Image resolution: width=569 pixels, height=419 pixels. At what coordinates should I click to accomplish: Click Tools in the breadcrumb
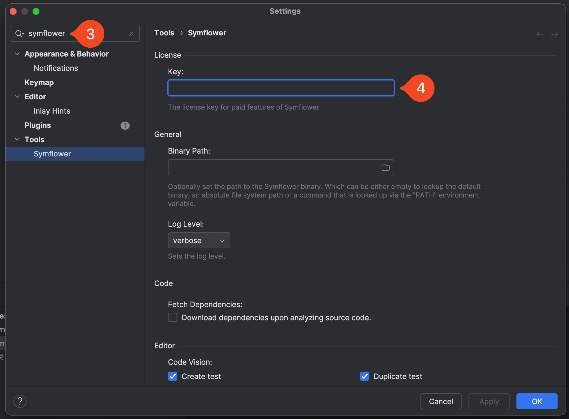164,33
